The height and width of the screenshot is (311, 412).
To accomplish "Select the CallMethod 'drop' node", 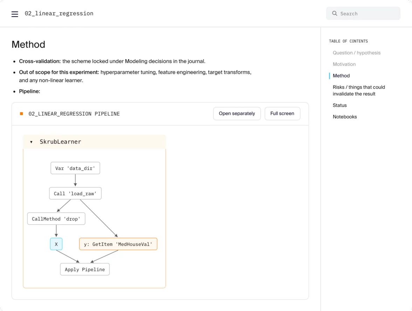I will pyautogui.click(x=56, y=219).
